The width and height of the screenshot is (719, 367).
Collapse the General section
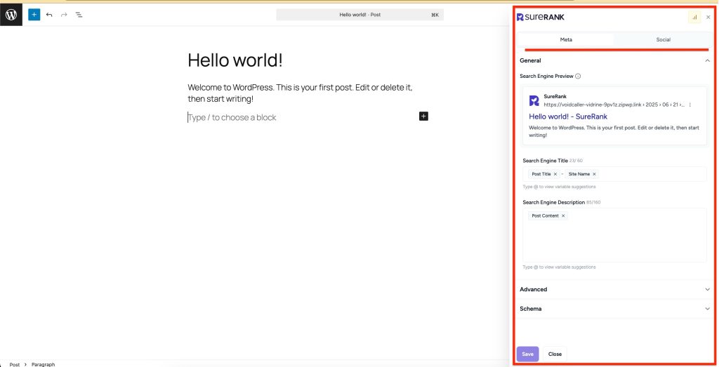[x=707, y=60]
